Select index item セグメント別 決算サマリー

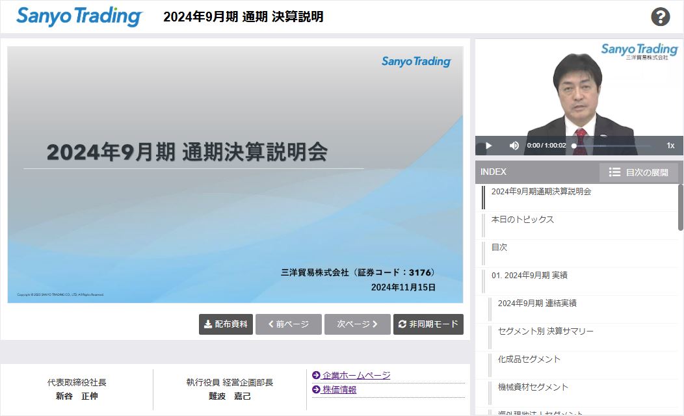coord(577,337)
